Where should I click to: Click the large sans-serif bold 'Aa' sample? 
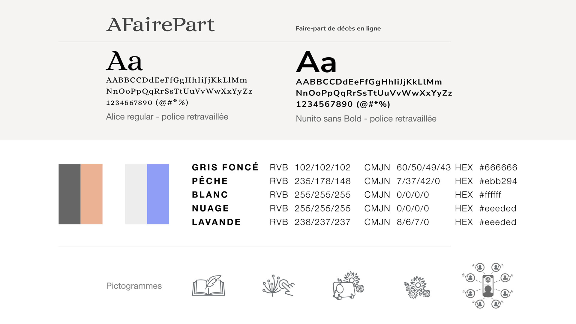[316, 62]
